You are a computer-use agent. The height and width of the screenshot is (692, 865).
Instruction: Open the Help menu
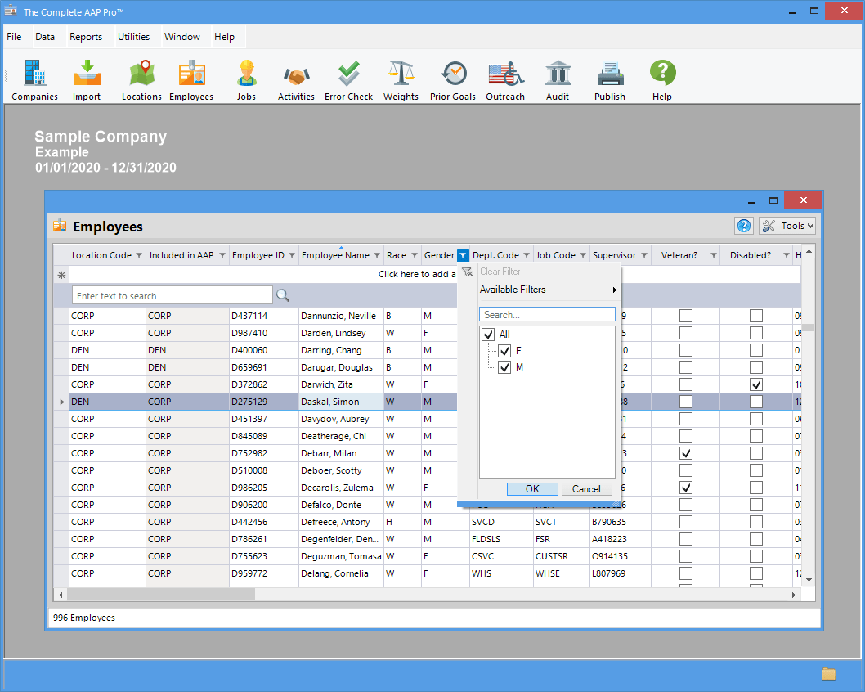pyautogui.click(x=225, y=37)
